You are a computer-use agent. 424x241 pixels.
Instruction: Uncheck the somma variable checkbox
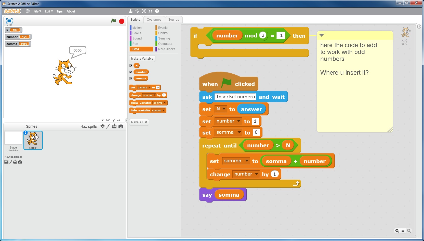point(131,78)
